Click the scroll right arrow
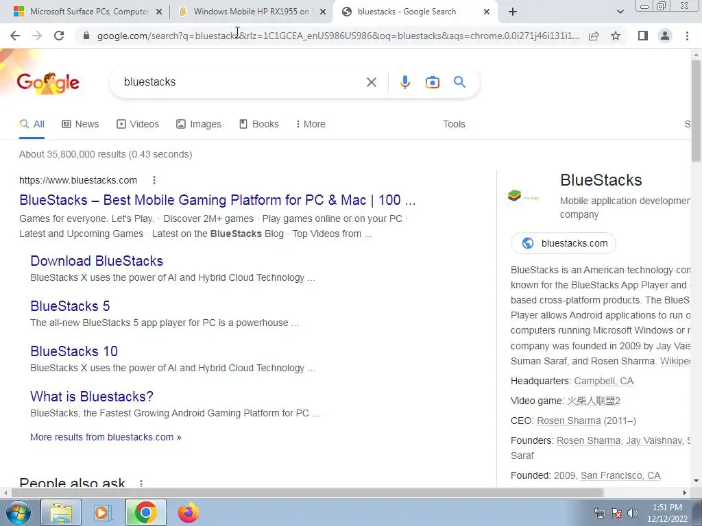This screenshot has height=526, width=702. click(685, 492)
